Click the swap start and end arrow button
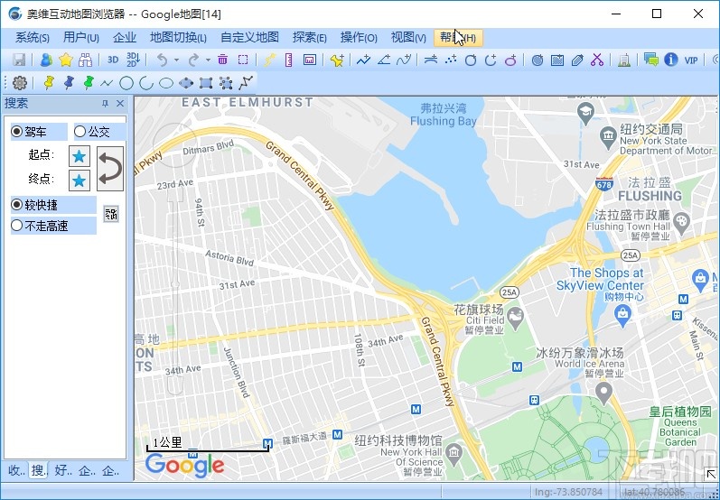The image size is (720, 500). click(110, 169)
